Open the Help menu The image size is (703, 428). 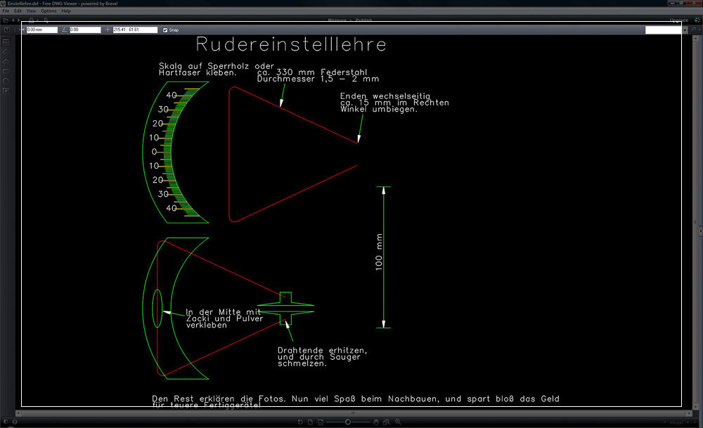66,11
